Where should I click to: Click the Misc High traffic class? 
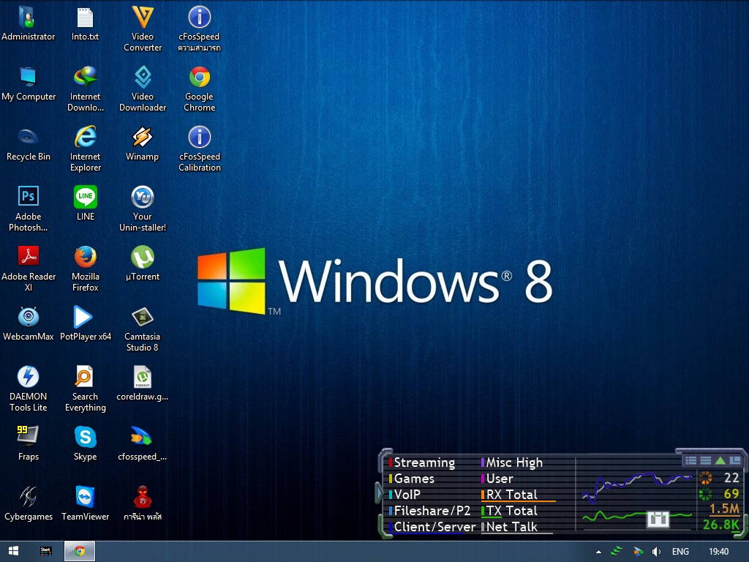(x=512, y=462)
